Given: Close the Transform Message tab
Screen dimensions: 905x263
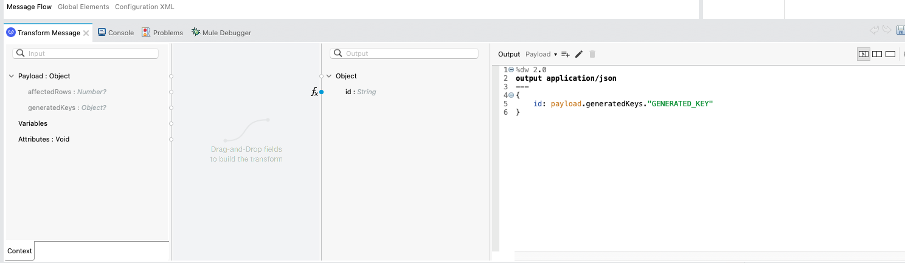Looking at the screenshot, I should 86,33.
